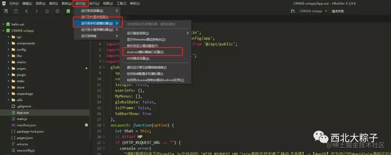Expand the mixins folder chevron
391x155 pixels.
[x=8, y=62]
